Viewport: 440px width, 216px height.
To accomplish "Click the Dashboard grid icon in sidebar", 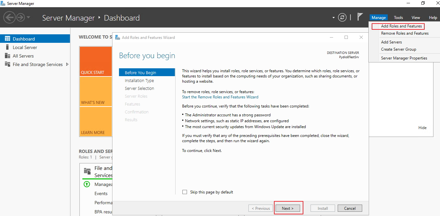I will [7, 39].
